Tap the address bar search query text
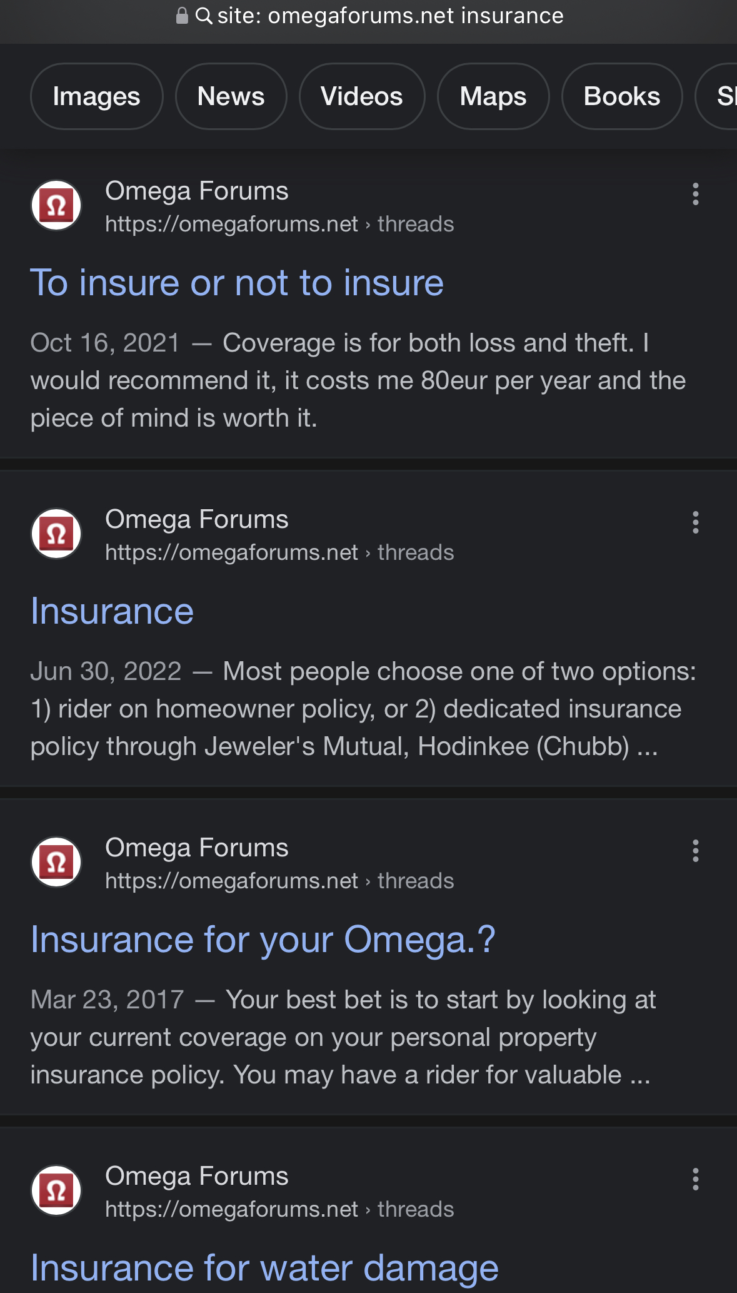Viewport: 737px width, 1293px height. [x=390, y=16]
